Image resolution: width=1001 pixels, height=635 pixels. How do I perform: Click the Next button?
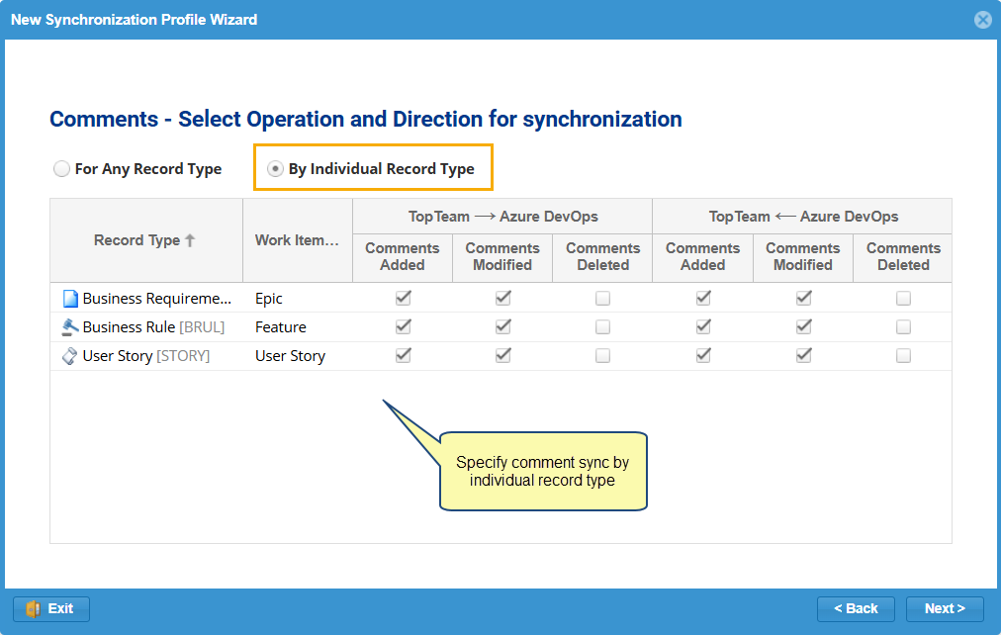tap(944, 609)
